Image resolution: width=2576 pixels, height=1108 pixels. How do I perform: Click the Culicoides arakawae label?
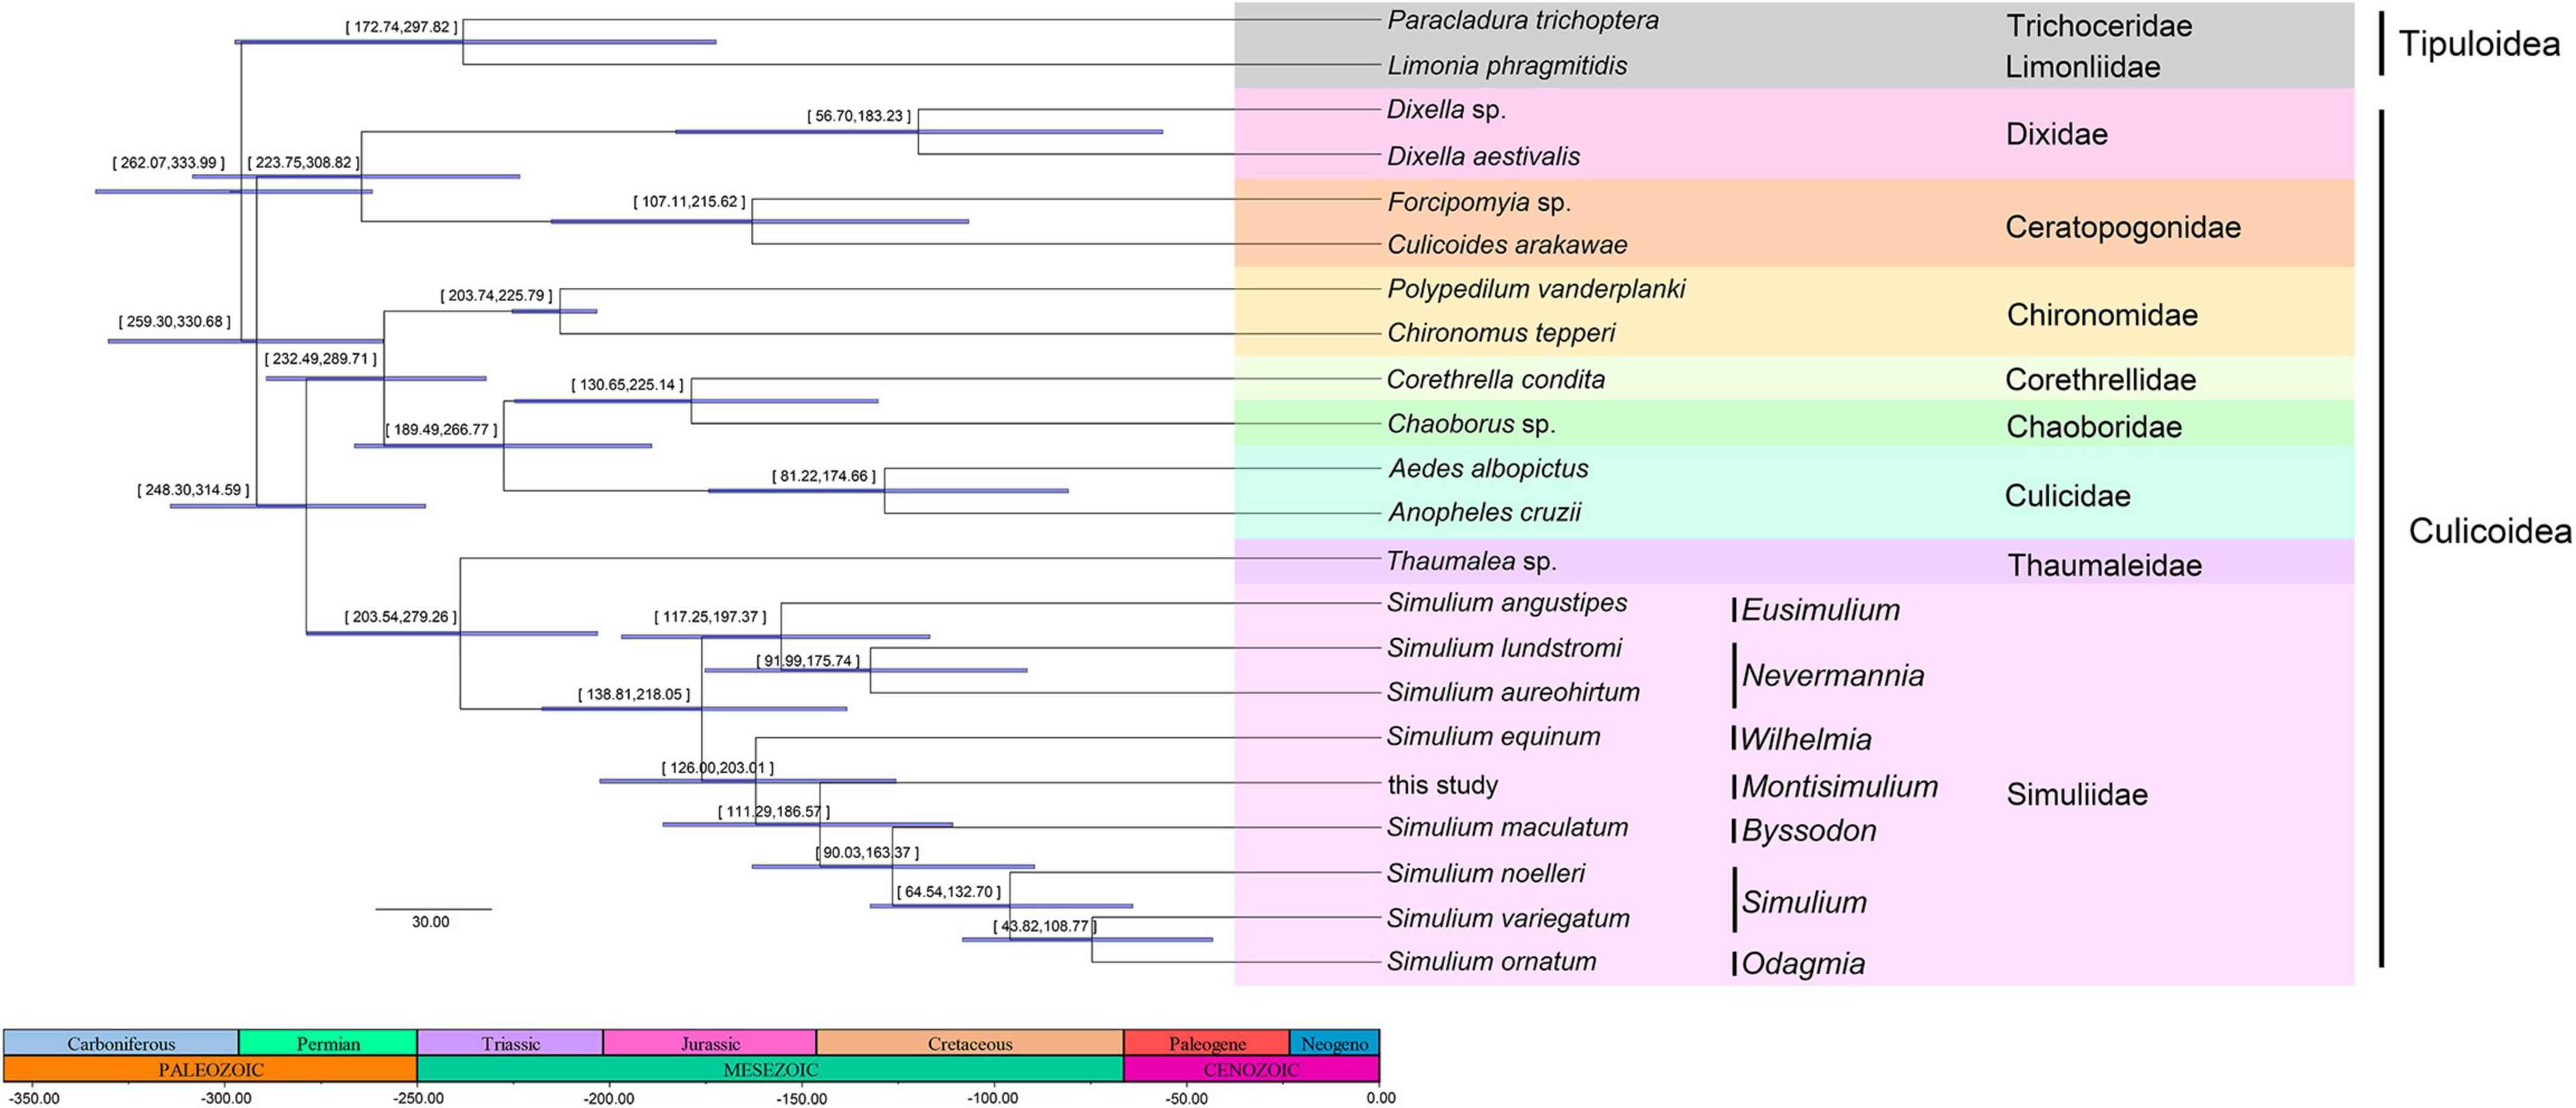click(1507, 245)
